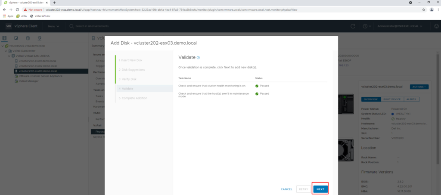
Task: Click the Task Name column header
Action: pos(185,78)
